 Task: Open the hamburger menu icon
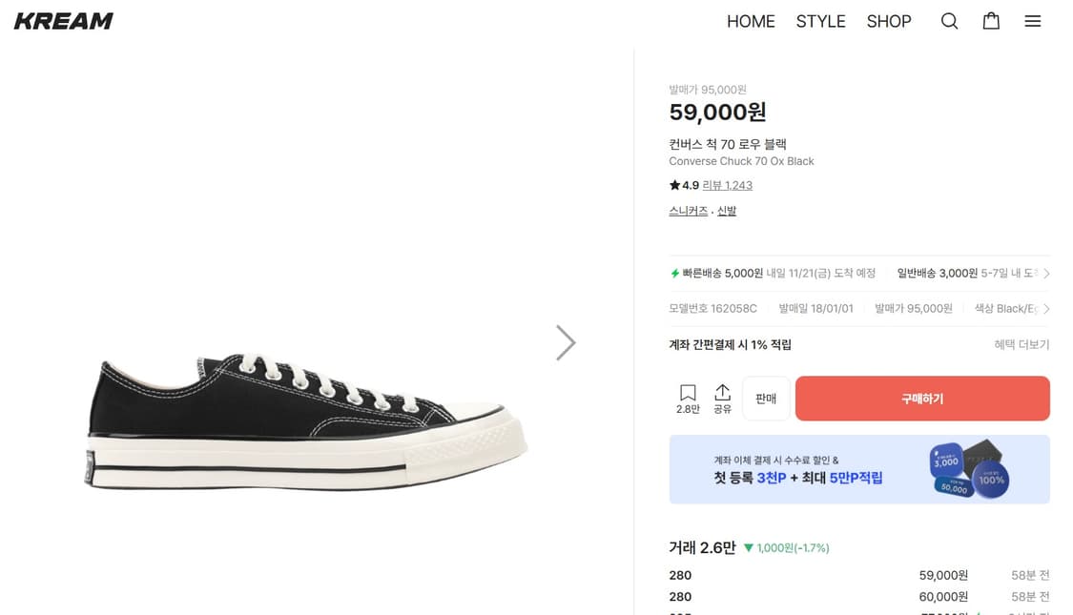click(1033, 20)
